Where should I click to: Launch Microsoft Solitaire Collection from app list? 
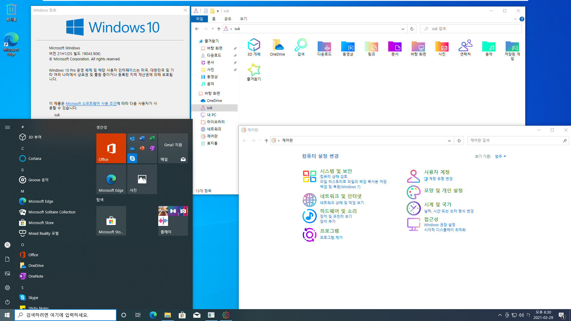point(47,212)
